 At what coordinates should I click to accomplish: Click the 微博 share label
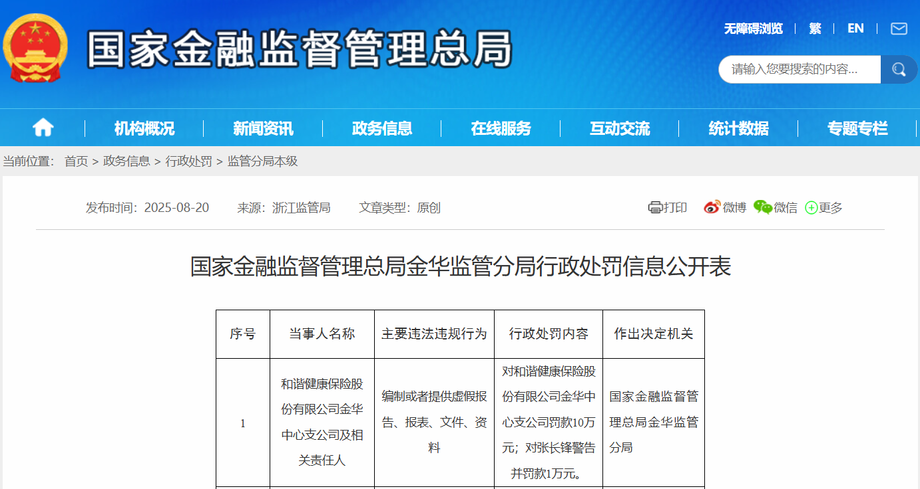[734, 208]
